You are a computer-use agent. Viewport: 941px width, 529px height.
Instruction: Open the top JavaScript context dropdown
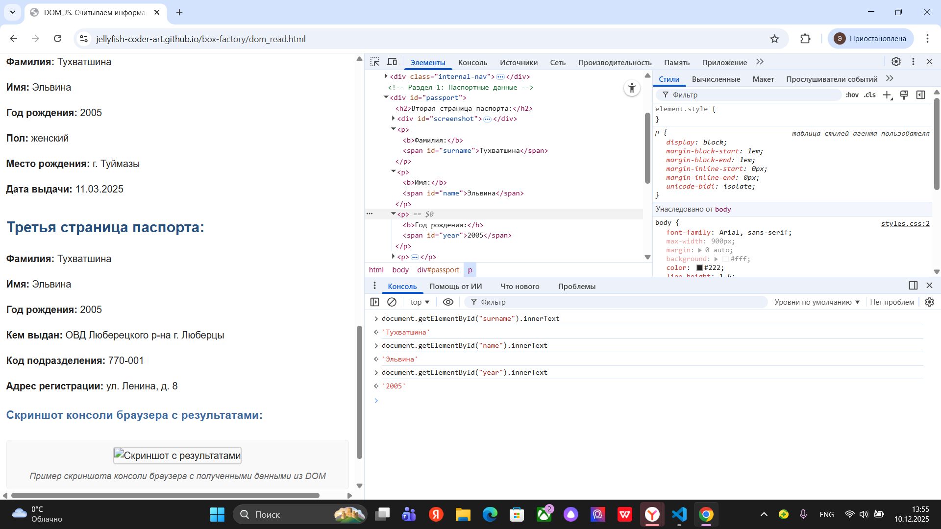tap(420, 302)
